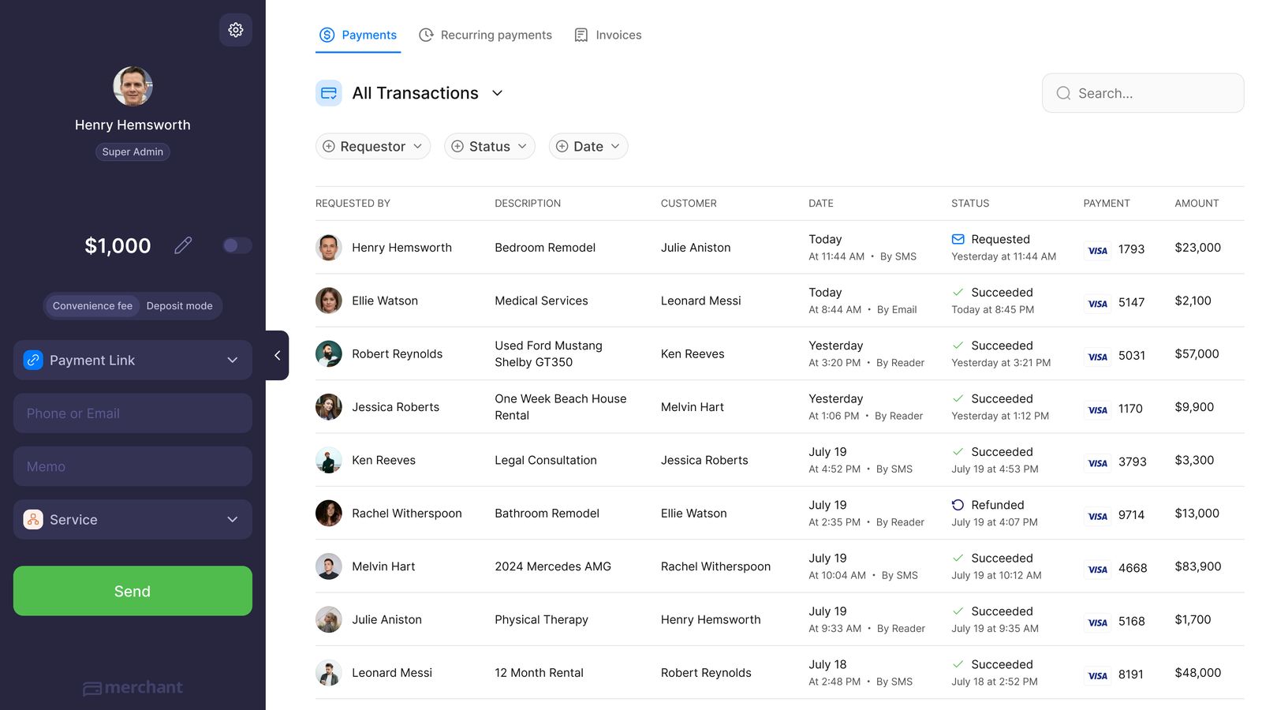Click the search magnifier icon
This screenshot has width=1262, height=710.
(1063, 93)
